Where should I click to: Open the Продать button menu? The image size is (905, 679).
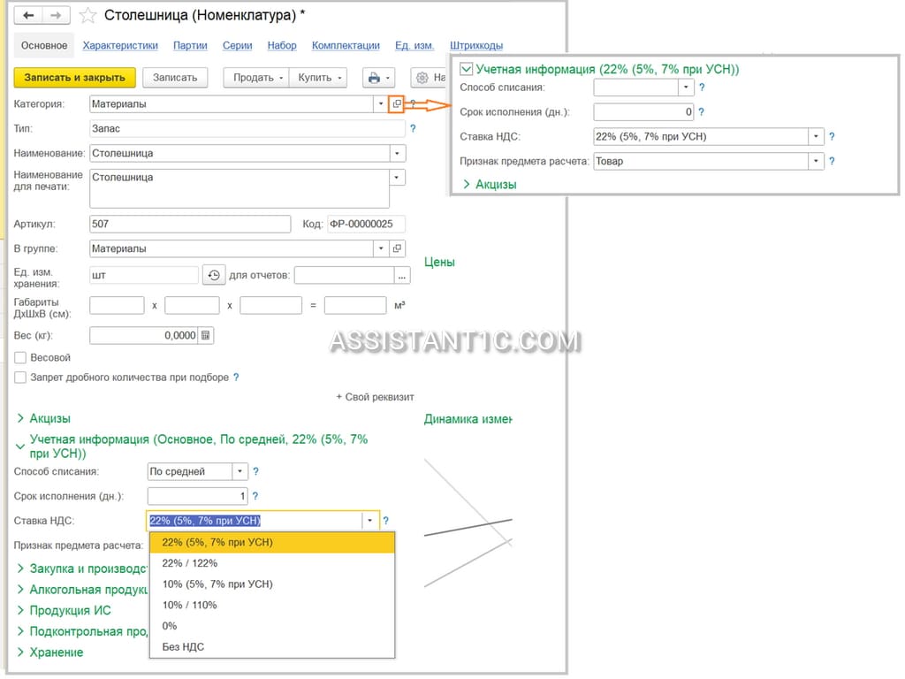pos(256,78)
